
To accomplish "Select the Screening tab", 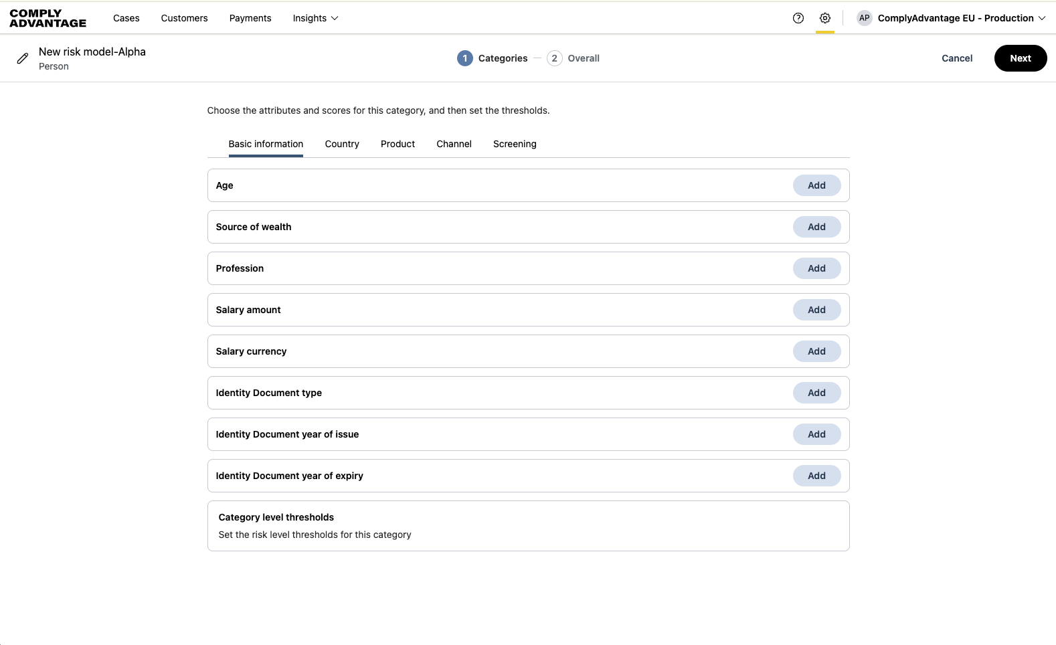I will point(515,144).
